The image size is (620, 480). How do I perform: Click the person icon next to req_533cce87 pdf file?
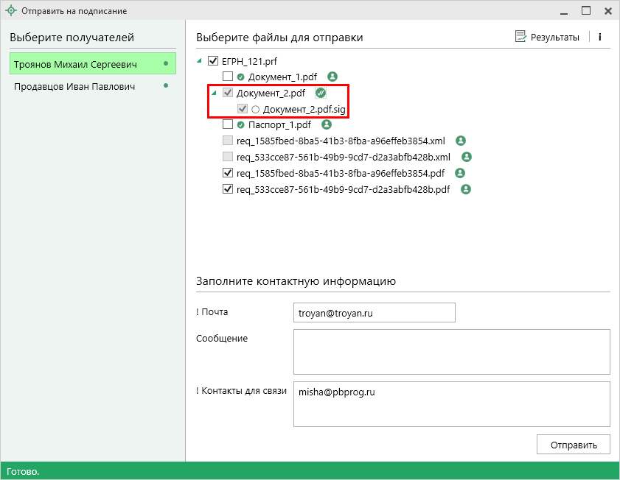click(466, 189)
